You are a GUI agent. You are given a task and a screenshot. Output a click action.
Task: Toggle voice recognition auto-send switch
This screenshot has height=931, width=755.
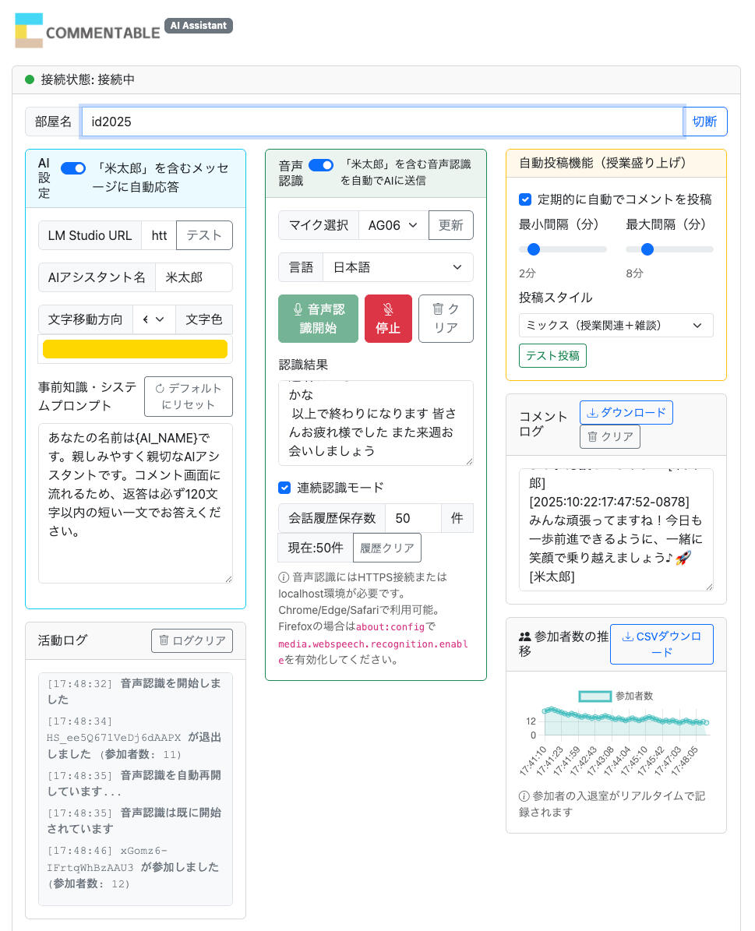(x=320, y=165)
